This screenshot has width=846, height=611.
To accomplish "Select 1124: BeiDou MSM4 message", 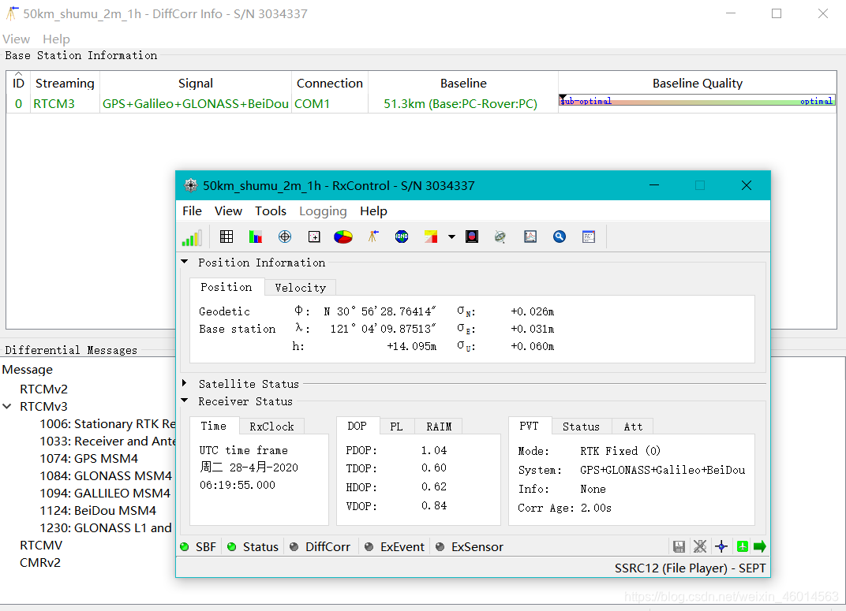I will tap(98, 510).
